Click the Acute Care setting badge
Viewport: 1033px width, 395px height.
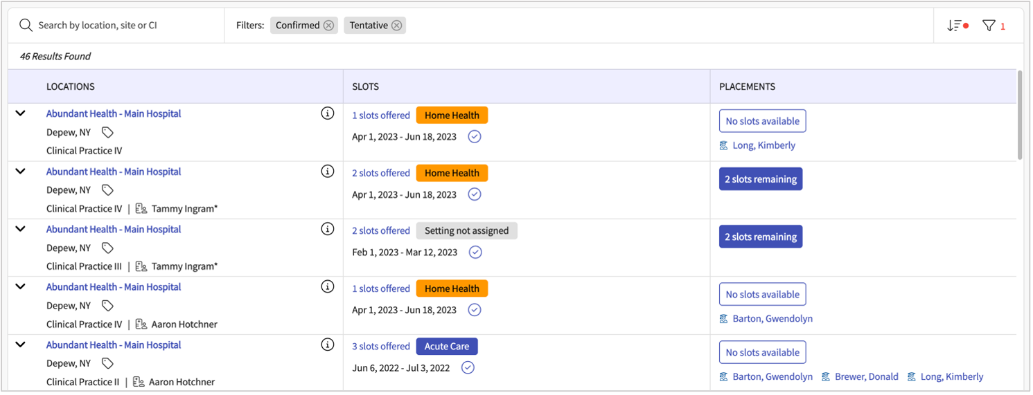(447, 347)
